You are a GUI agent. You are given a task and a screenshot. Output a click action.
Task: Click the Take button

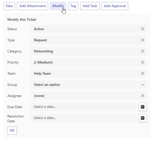click(9, 6)
